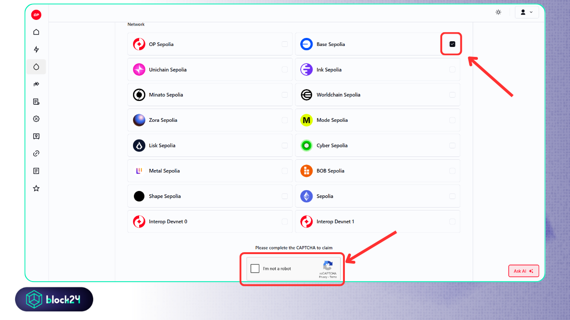Check the Lisk Sepolia checkbox
The image size is (570, 320).
click(285, 146)
